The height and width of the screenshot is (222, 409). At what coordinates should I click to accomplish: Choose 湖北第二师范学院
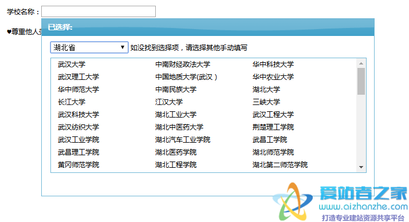(x=280, y=165)
